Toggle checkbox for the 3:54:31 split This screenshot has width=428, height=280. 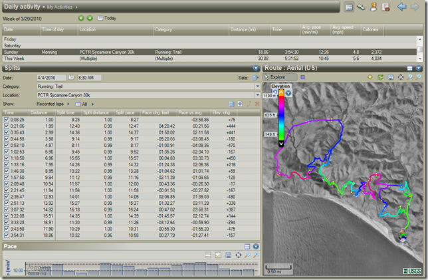coord(7,235)
